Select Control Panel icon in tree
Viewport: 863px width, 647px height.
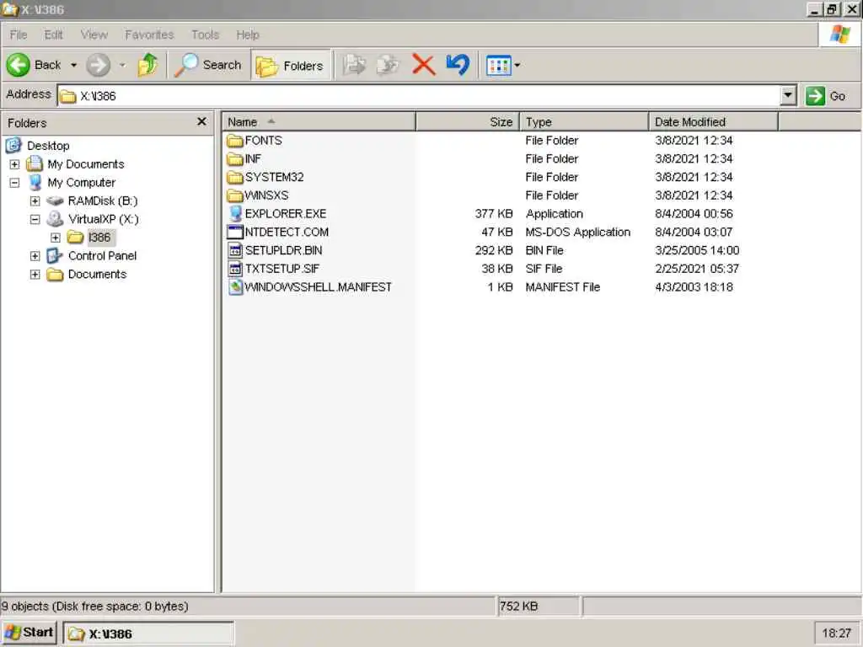(x=55, y=255)
